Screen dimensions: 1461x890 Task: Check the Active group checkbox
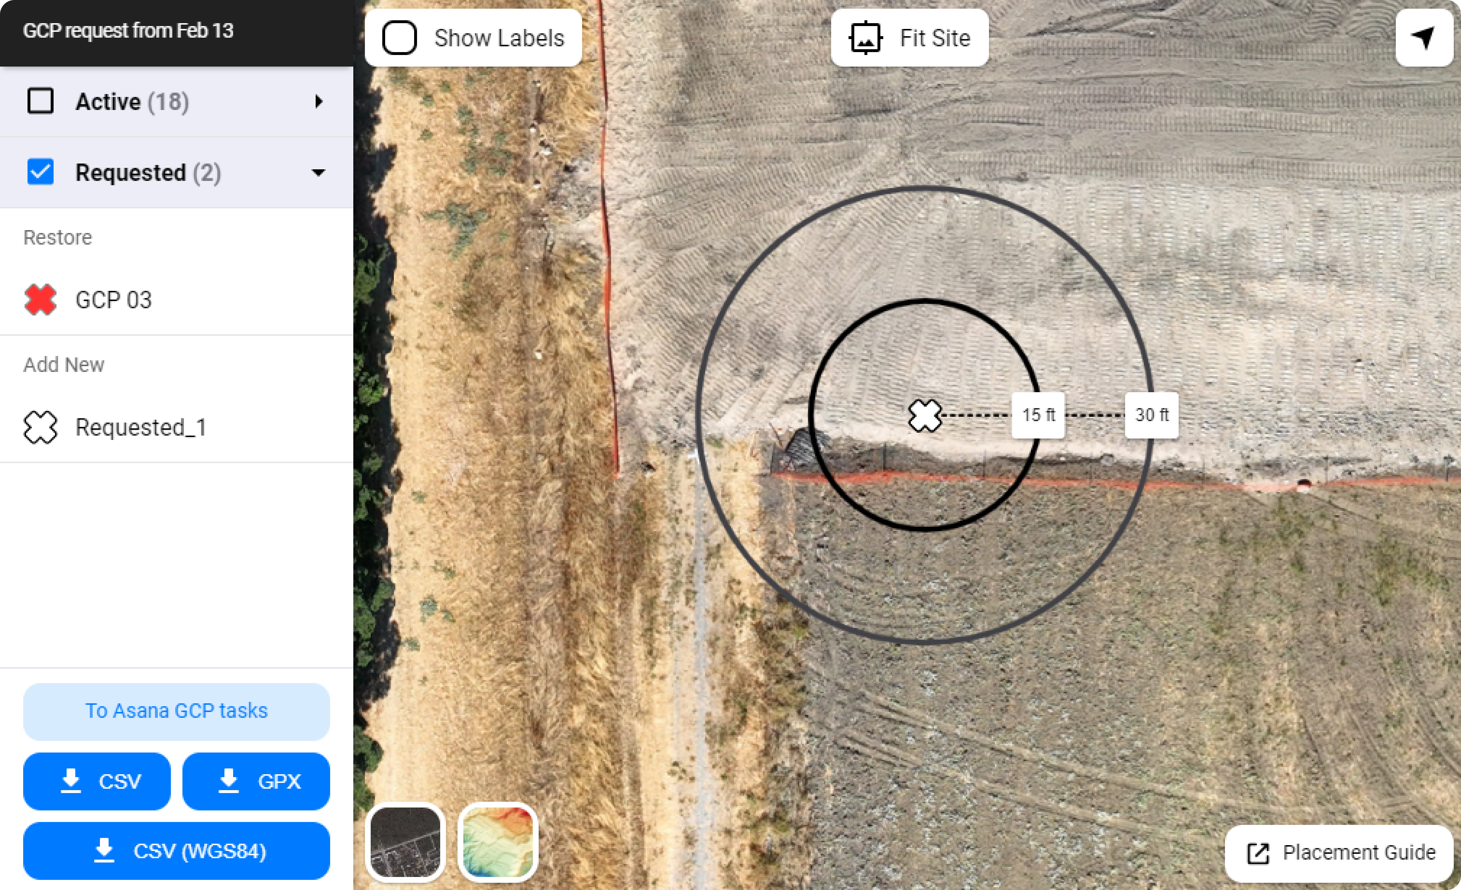coord(40,101)
